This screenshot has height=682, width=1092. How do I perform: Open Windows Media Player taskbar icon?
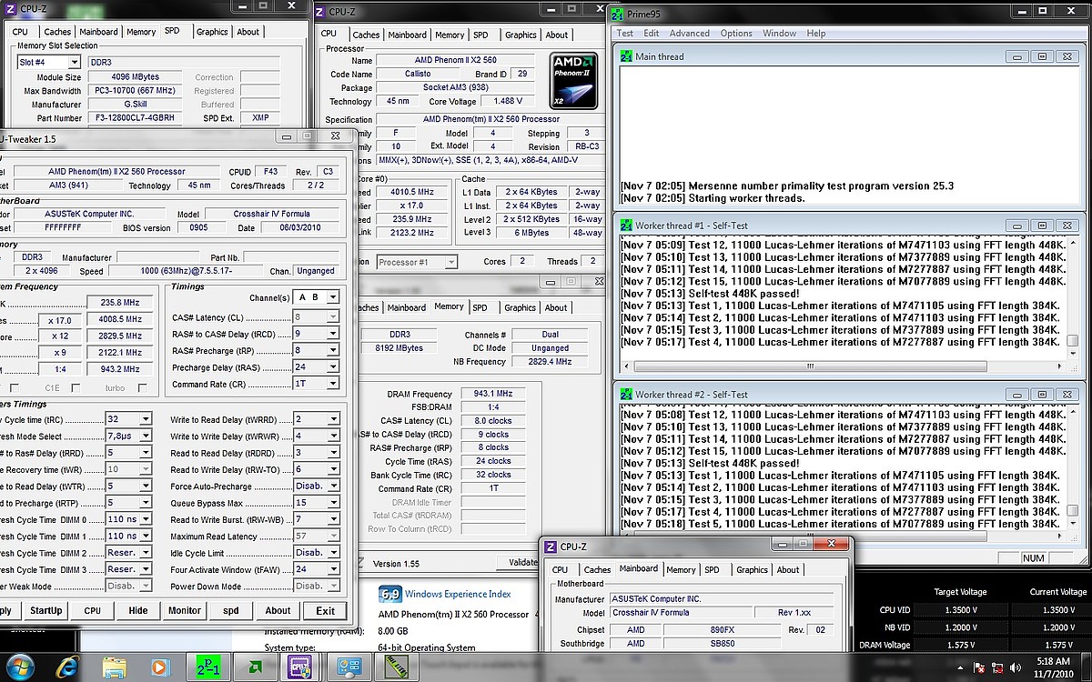tap(160, 668)
